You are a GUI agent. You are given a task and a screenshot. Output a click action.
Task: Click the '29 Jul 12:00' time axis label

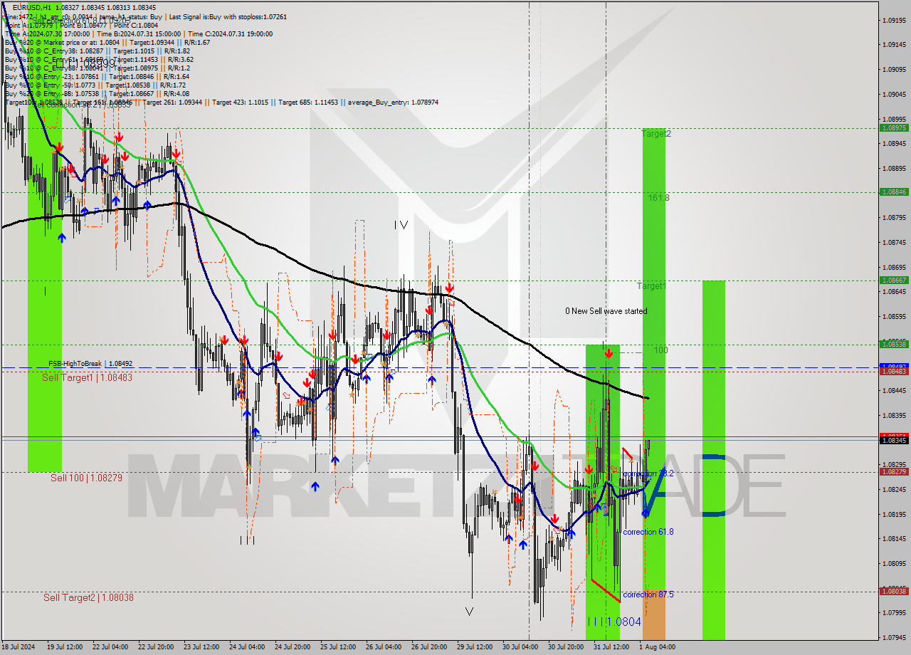474,646
